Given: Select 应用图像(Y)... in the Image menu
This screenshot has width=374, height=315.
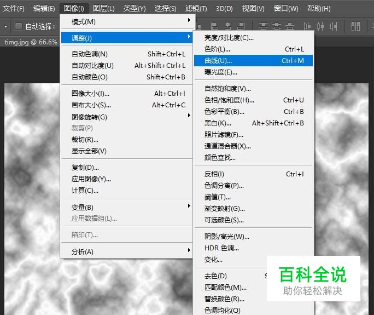Looking at the screenshot, I should pyautogui.click(x=127, y=179).
